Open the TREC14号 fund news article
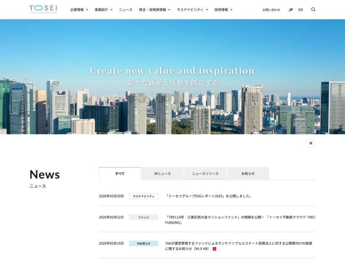The height and width of the screenshot is (259, 345). click(240, 220)
